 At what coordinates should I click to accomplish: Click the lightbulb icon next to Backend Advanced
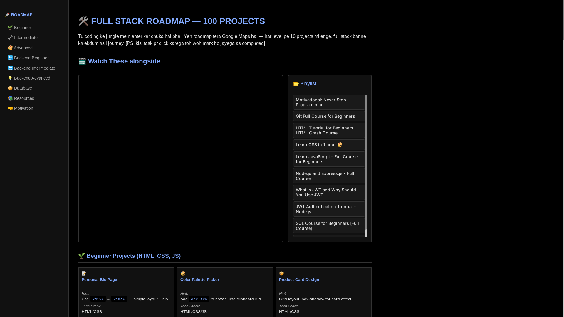10,78
